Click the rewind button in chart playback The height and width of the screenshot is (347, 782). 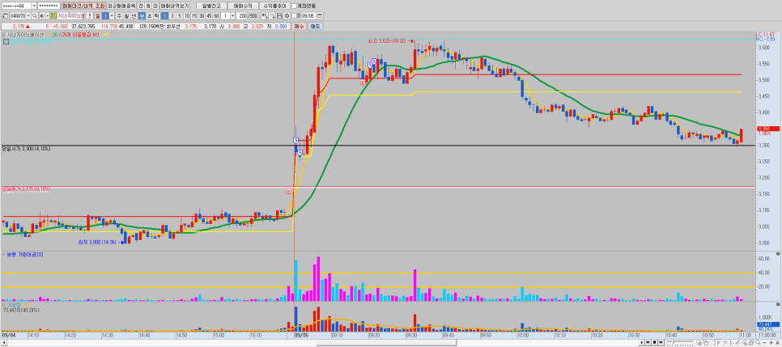pyautogui.click(x=648, y=342)
